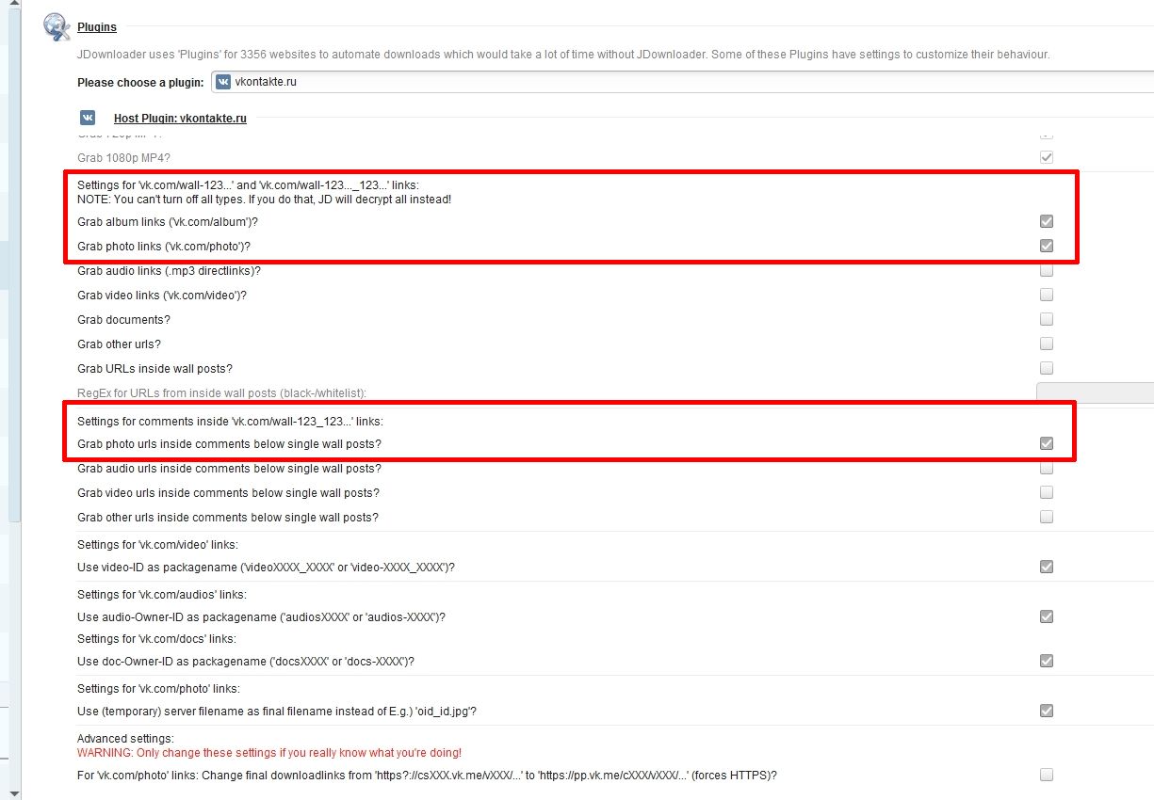Click the 'Advanced settings:' label
This screenshot has height=800, width=1154.
(125, 739)
